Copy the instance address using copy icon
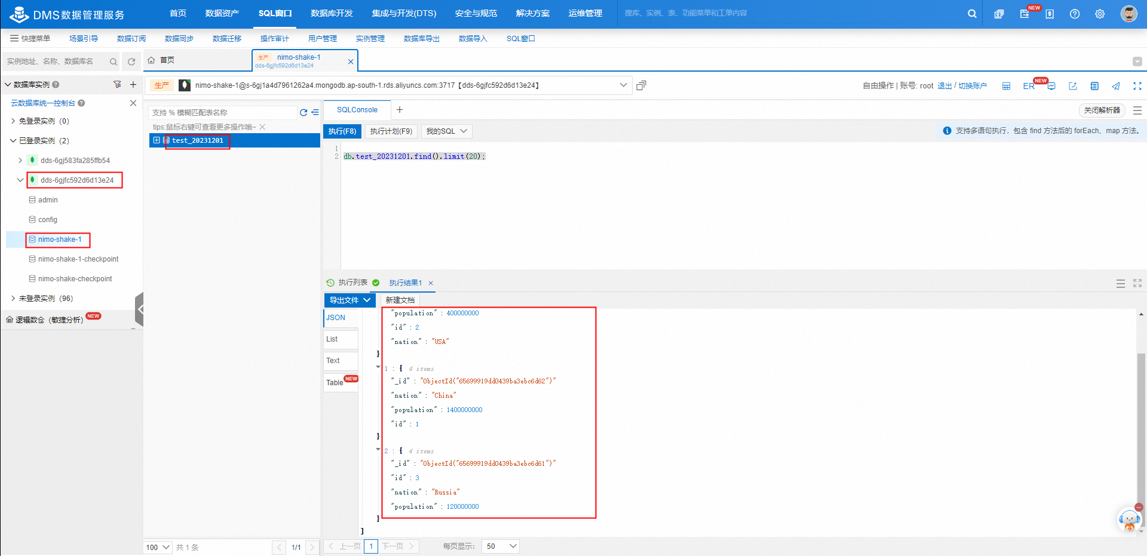Image resolution: width=1147 pixels, height=556 pixels. 641,85
